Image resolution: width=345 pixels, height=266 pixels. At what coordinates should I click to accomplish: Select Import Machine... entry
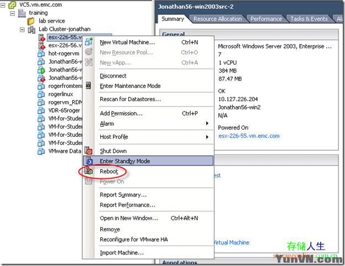[x=148, y=253]
